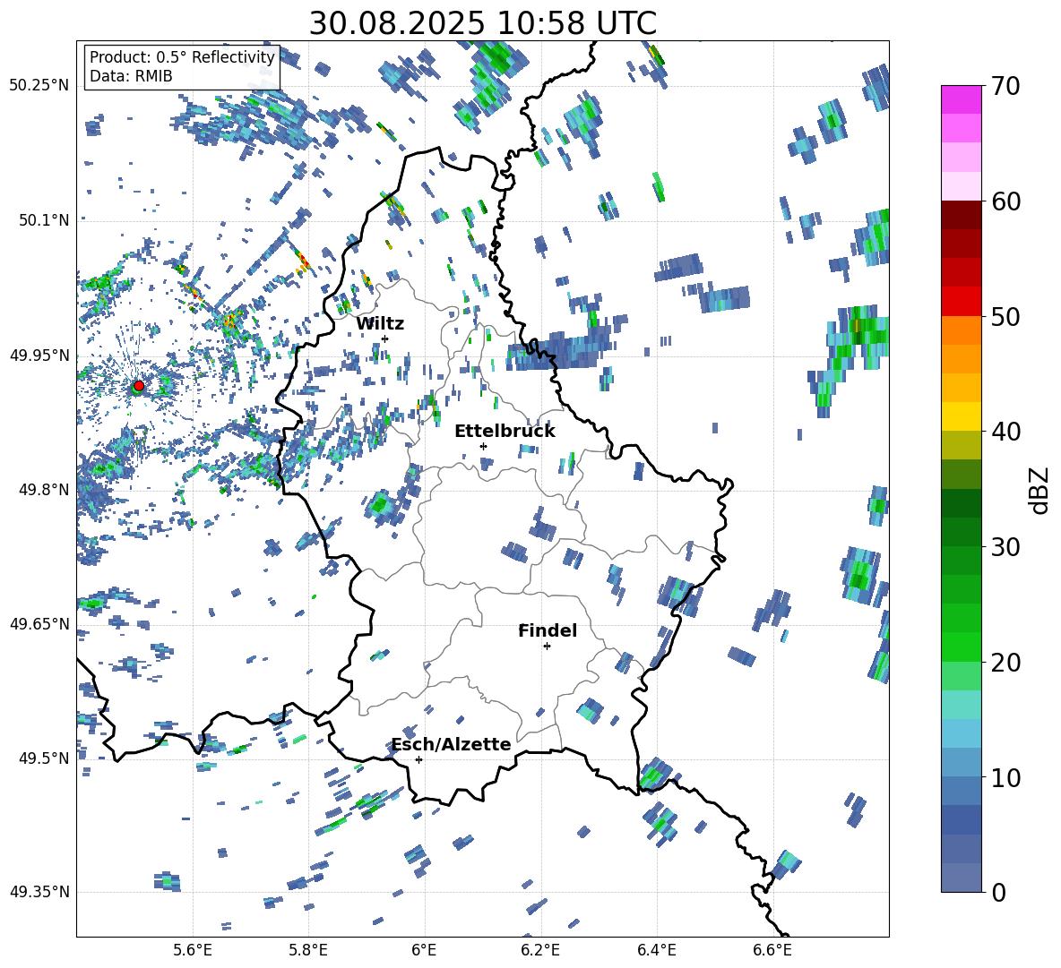Click the 30.08.2025 10:58 UTC title
Image resolution: width=1061 pixels, height=968 pixels.
point(483,23)
